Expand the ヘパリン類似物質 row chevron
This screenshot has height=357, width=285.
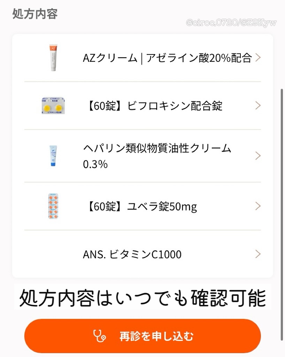click(258, 156)
